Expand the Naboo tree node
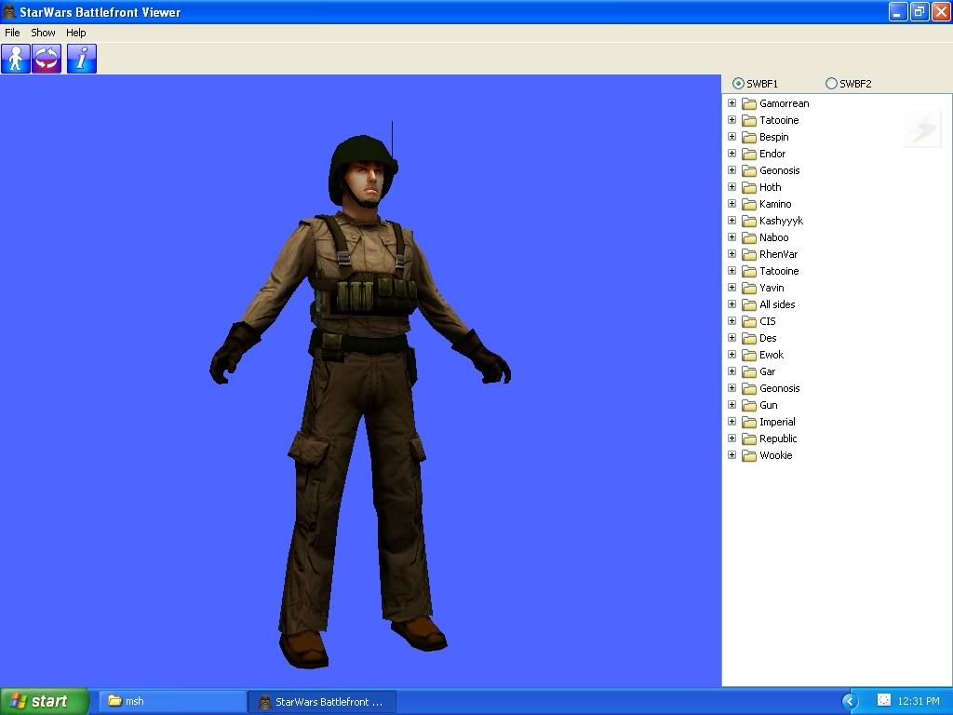 pyautogui.click(x=732, y=237)
